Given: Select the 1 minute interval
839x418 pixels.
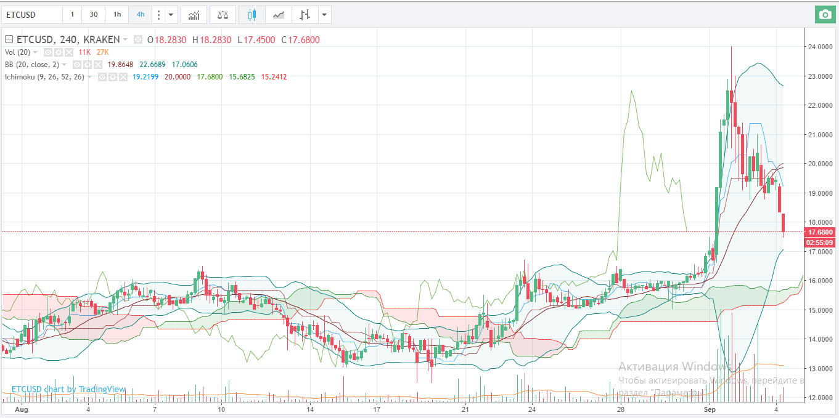Looking at the screenshot, I should pos(72,14).
